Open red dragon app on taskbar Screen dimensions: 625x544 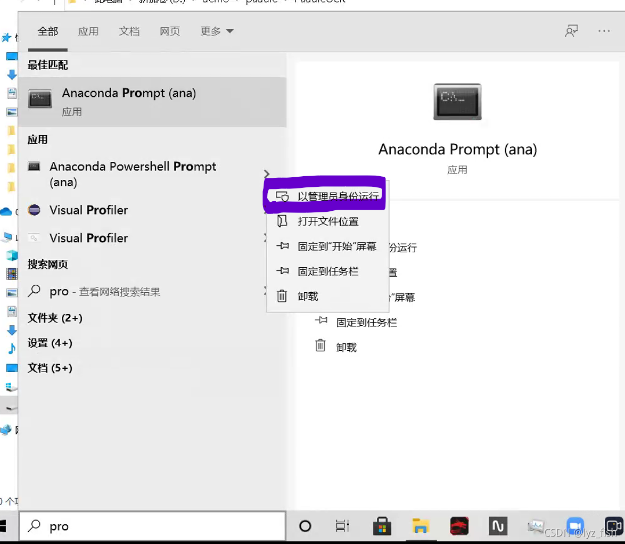tap(459, 526)
